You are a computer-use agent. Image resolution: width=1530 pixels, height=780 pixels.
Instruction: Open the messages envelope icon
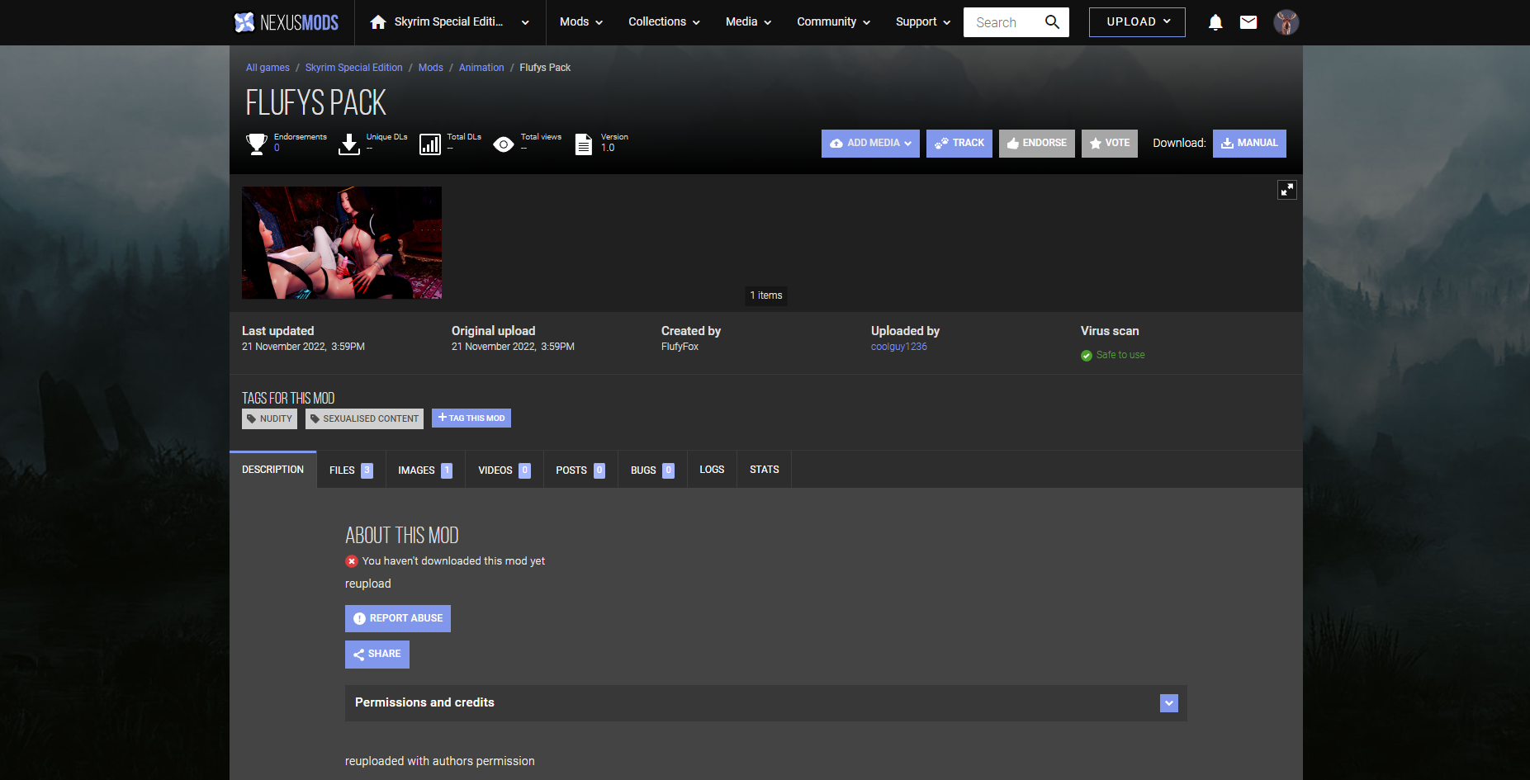click(1248, 22)
